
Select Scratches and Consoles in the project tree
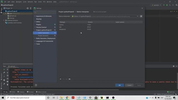coord(14,23)
